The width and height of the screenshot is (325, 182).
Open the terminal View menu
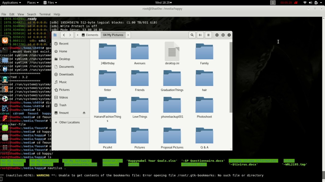[21, 14]
